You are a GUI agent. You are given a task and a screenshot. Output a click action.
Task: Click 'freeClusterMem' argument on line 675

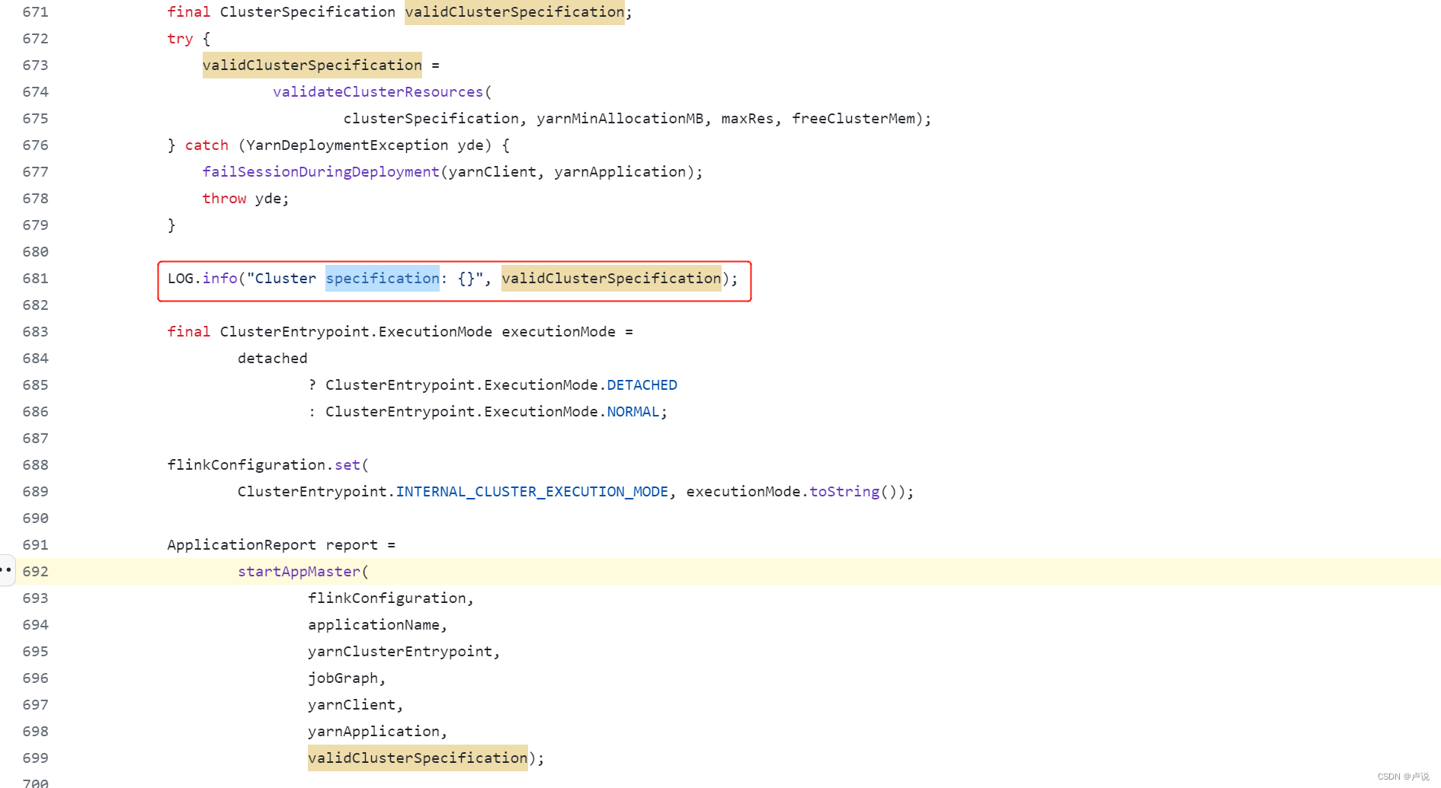(853, 119)
